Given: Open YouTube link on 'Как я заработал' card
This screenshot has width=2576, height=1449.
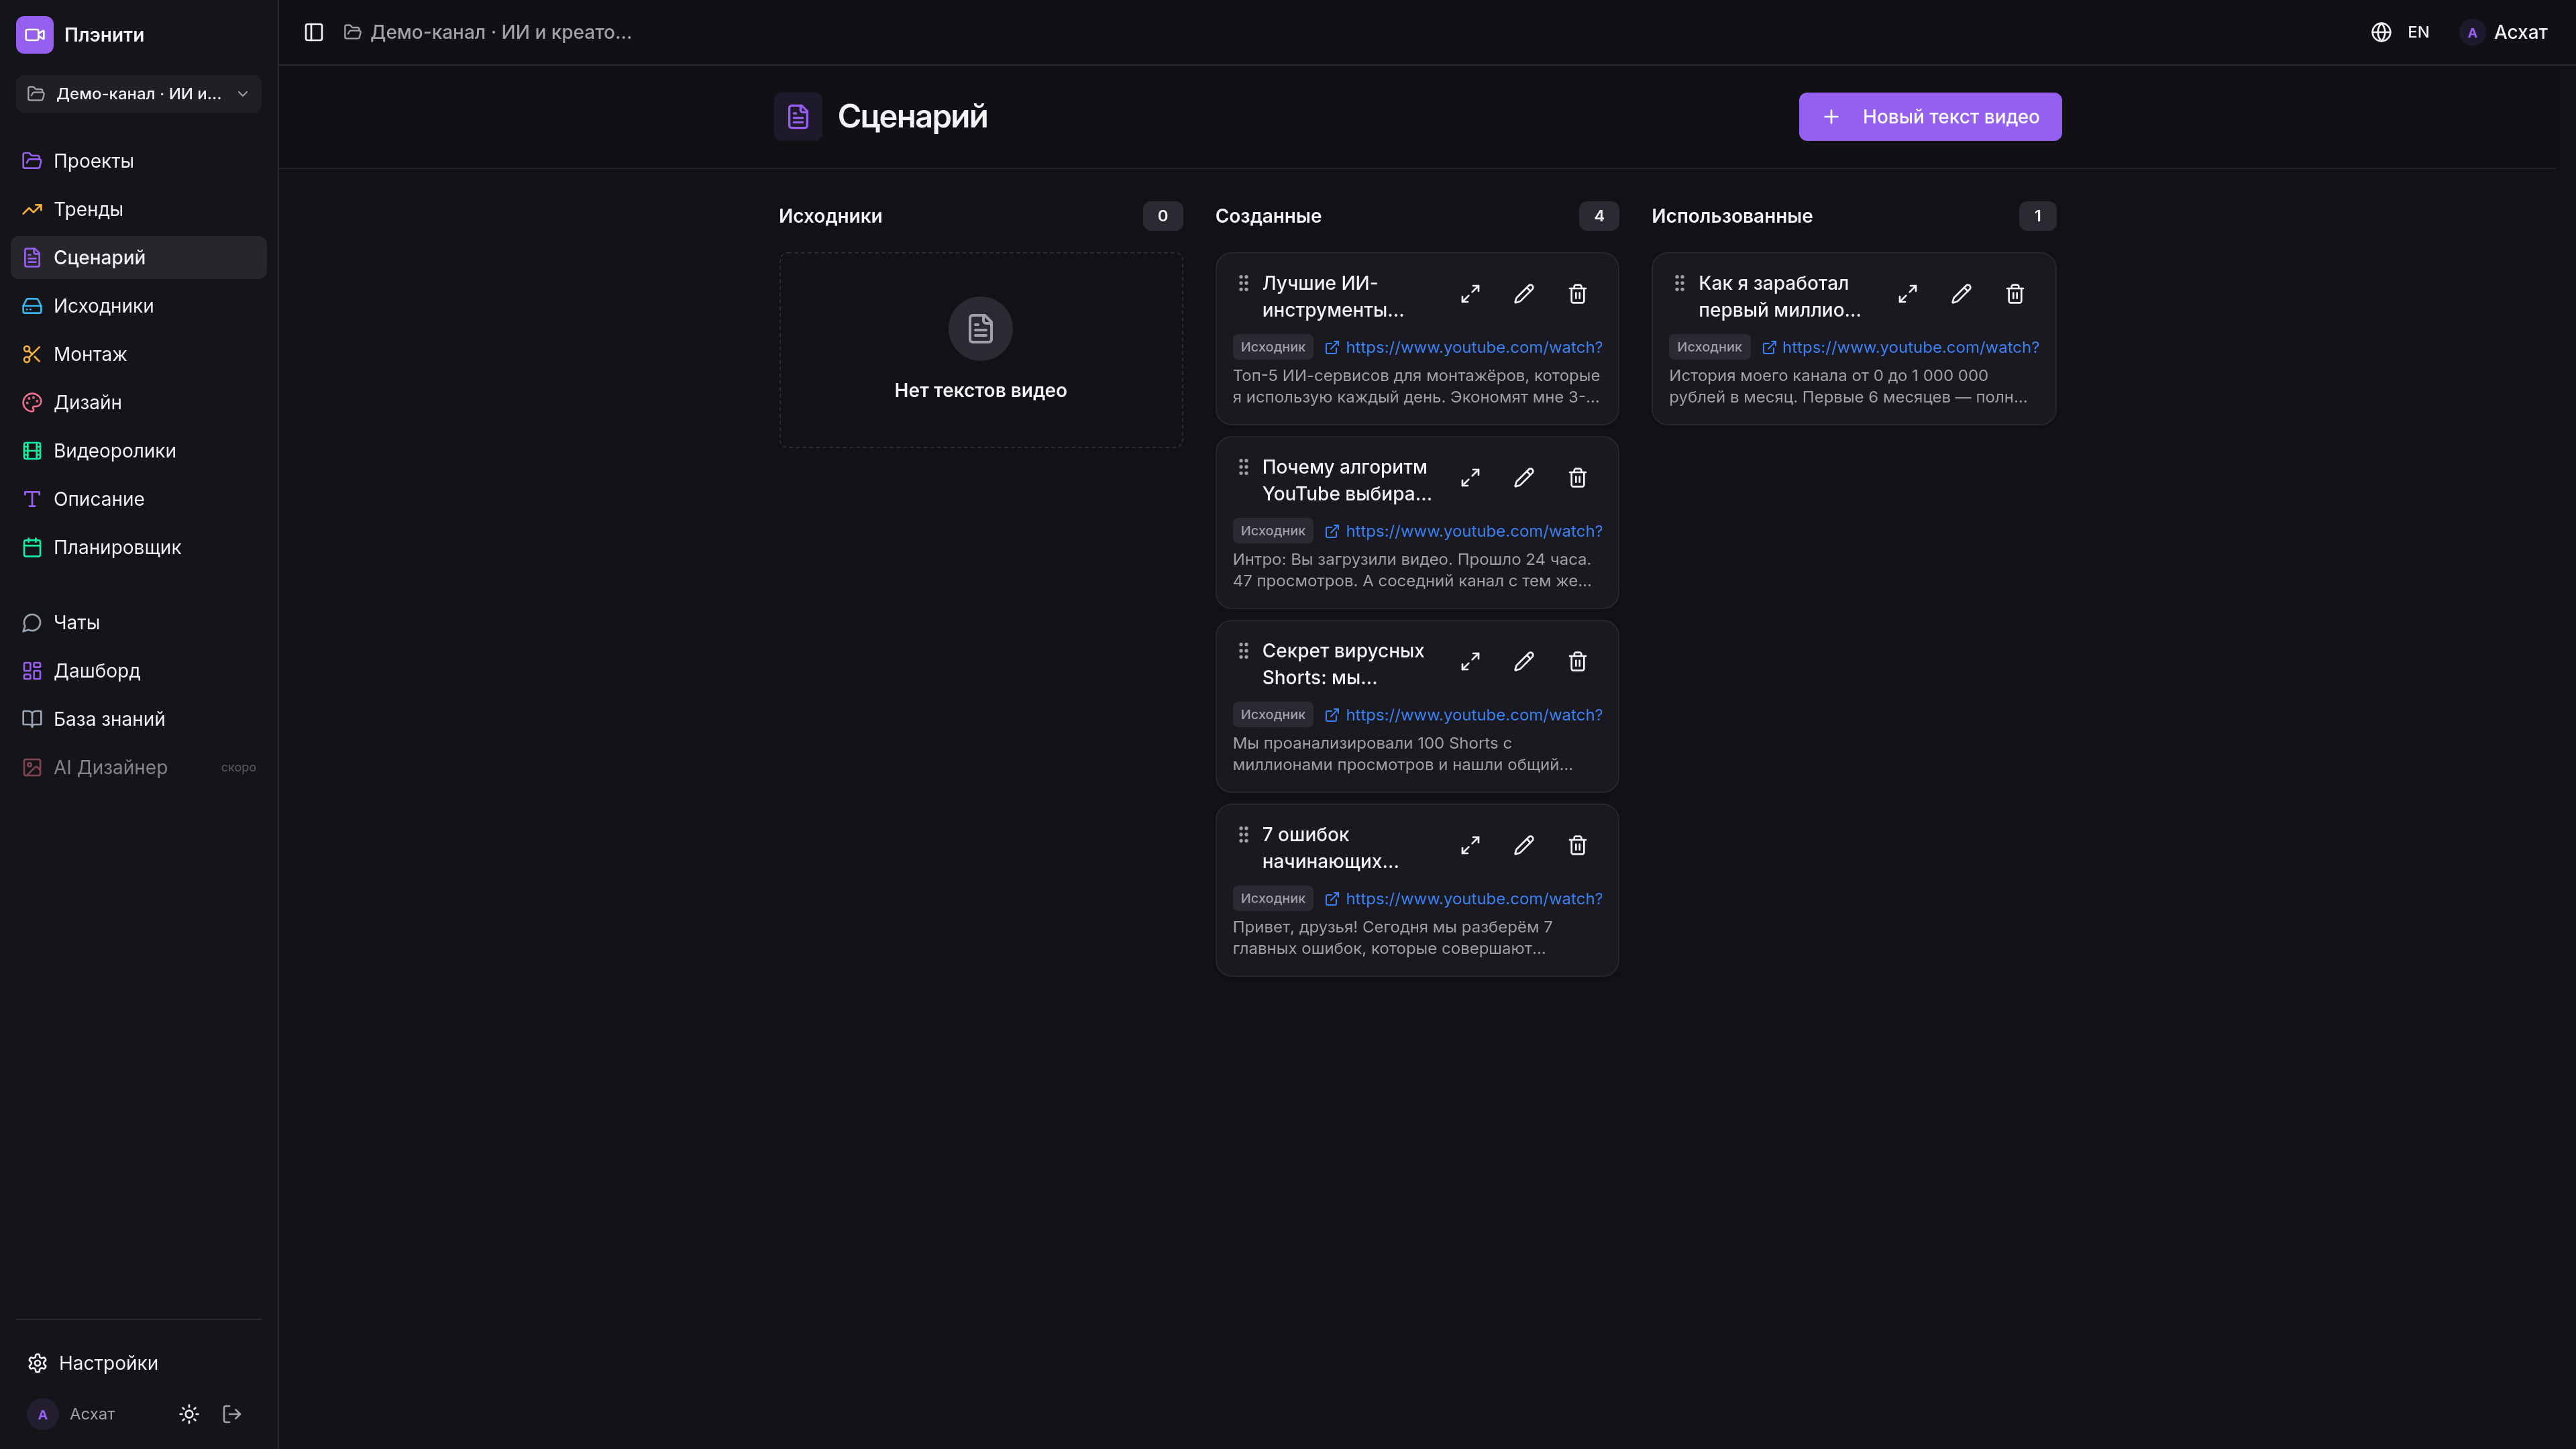Looking at the screenshot, I should [x=1900, y=347].
